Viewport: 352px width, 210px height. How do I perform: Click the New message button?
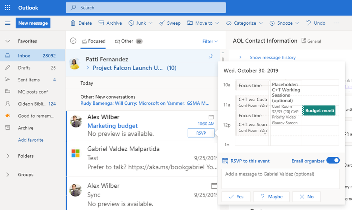(x=33, y=23)
